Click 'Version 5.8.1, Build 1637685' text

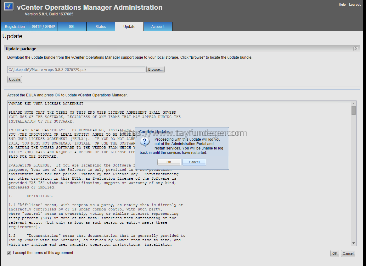49,14
